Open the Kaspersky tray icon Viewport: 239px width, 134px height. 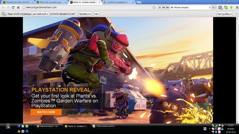pos(216,129)
